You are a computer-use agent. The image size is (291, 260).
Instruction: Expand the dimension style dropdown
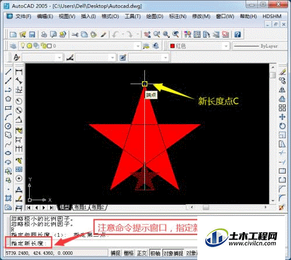click(112, 57)
